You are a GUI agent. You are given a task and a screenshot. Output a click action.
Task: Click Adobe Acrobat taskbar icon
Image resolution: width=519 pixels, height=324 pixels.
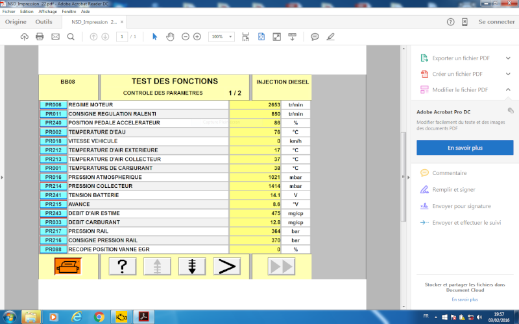143,317
